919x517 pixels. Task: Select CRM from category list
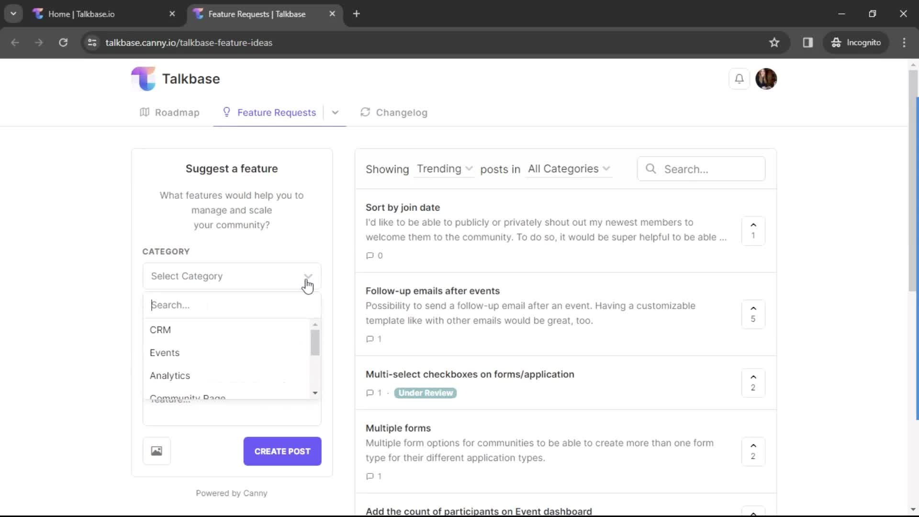point(160,329)
